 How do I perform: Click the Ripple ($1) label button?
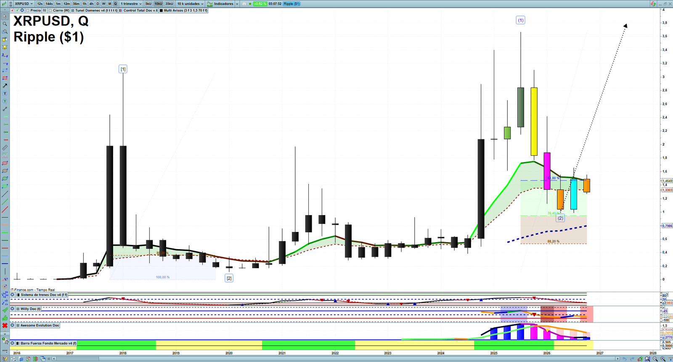click(291, 4)
